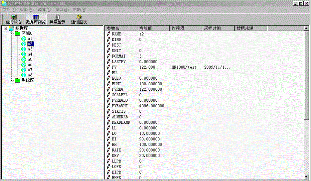The image size is (311, 181).
Task: Open the 通讯监视 toolbar icon
Action: tap(79, 19)
